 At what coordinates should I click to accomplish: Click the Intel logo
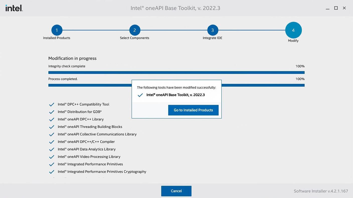tap(14, 8)
